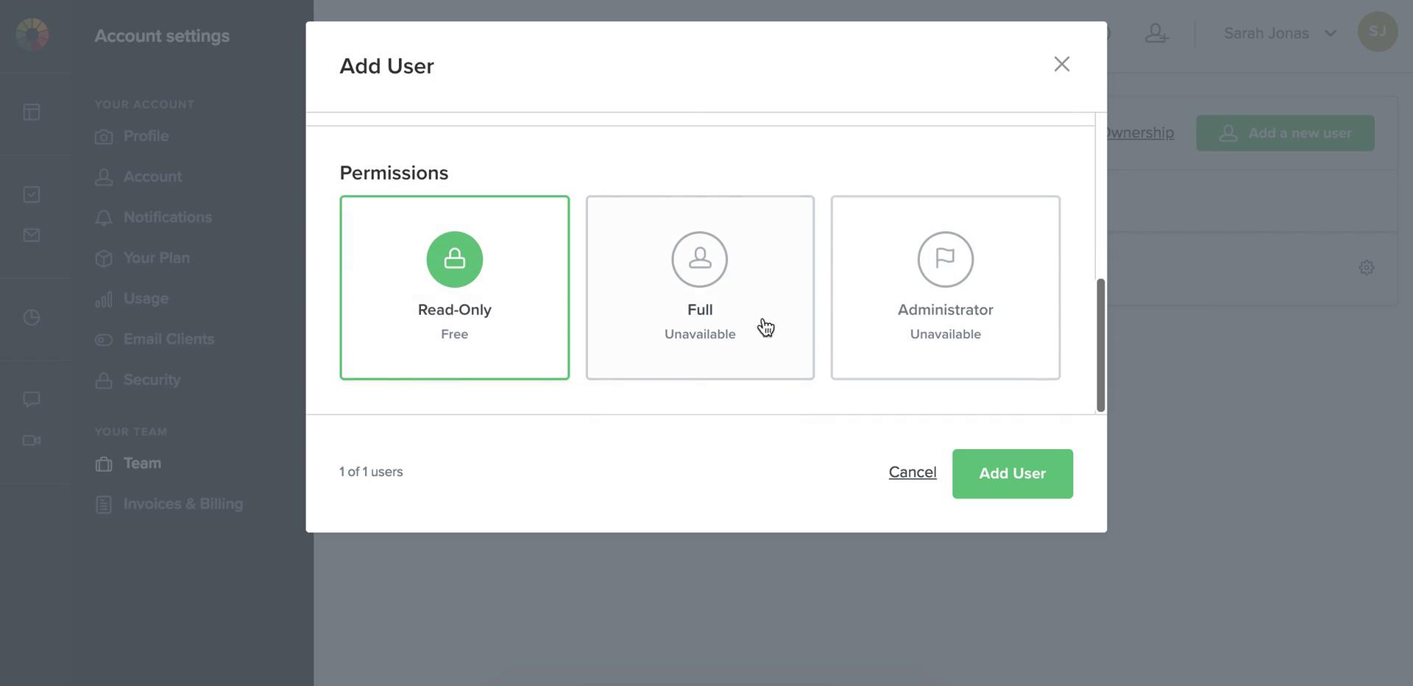Click the invite user icon in header
This screenshot has width=1413, height=686.
[1156, 33]
